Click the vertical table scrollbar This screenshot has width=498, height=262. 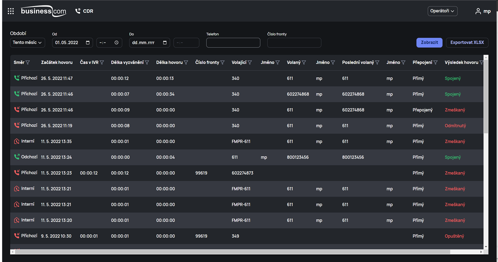486,97
